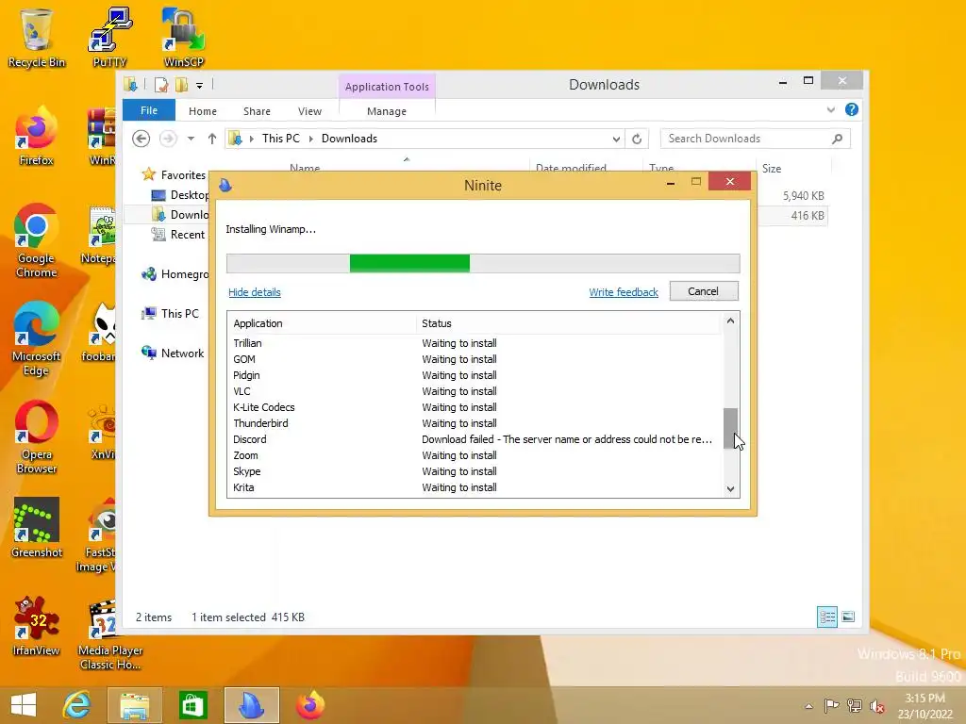Screen dimensions: 966x724
Task: Click the Refresh button in Explorer
Action: click(637, 140)
